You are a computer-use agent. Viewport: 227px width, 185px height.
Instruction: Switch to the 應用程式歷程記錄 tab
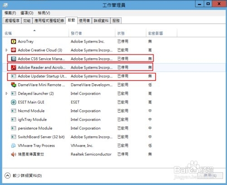(49, 20)
